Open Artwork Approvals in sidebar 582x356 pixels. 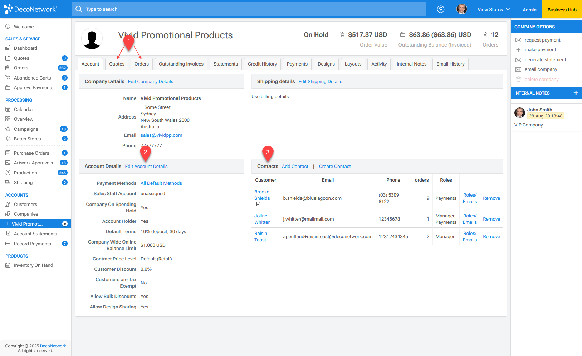pyautogui.click(x=33, y=163)
